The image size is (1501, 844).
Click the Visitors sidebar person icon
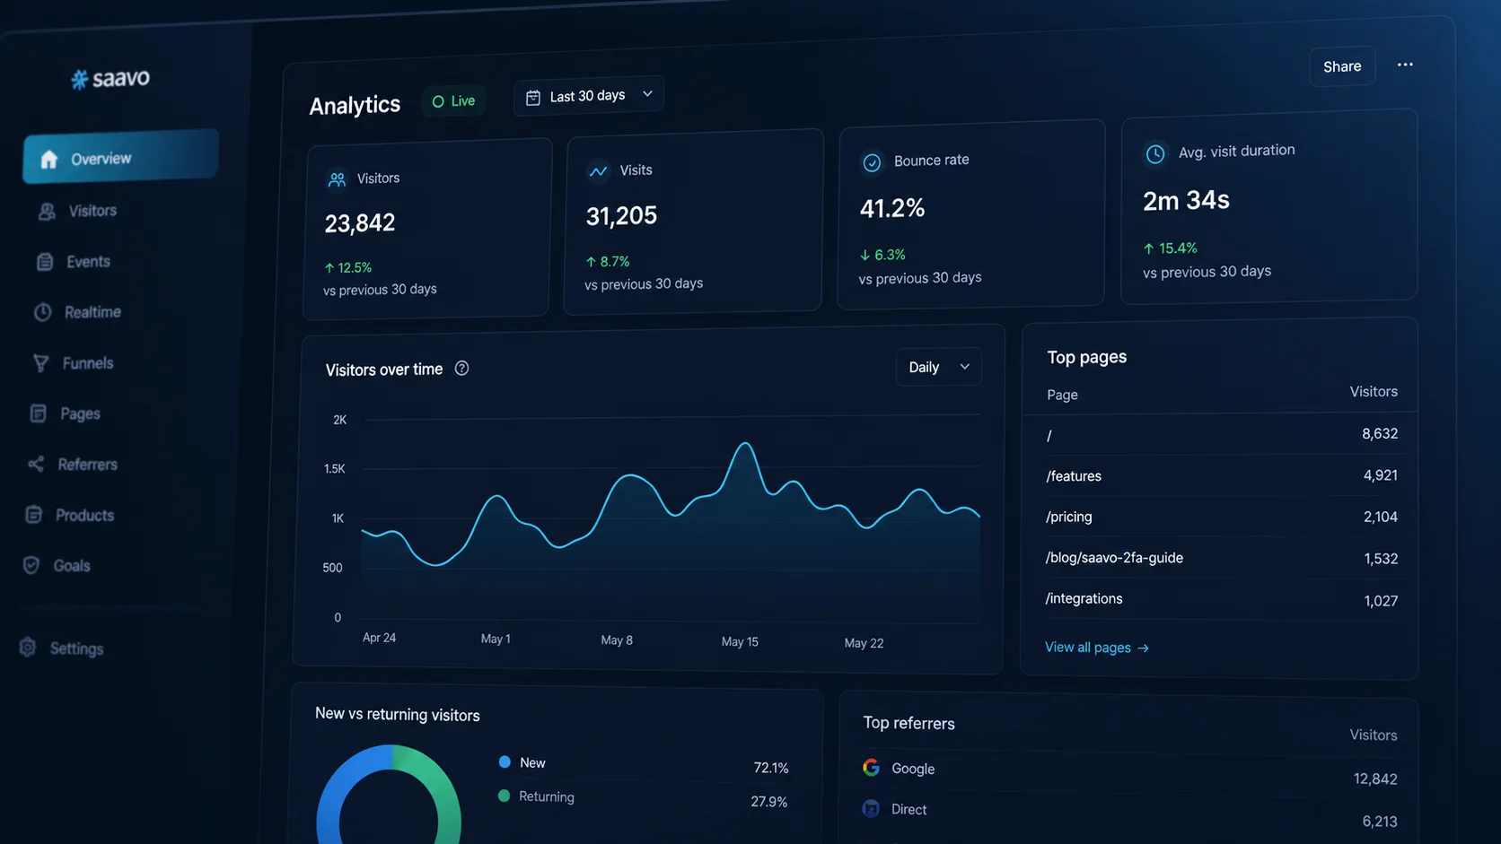47,212
